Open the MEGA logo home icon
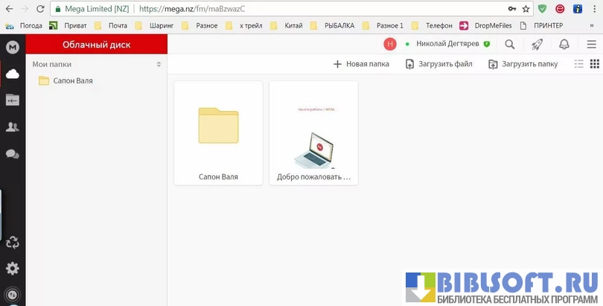 tap(12, 47)
